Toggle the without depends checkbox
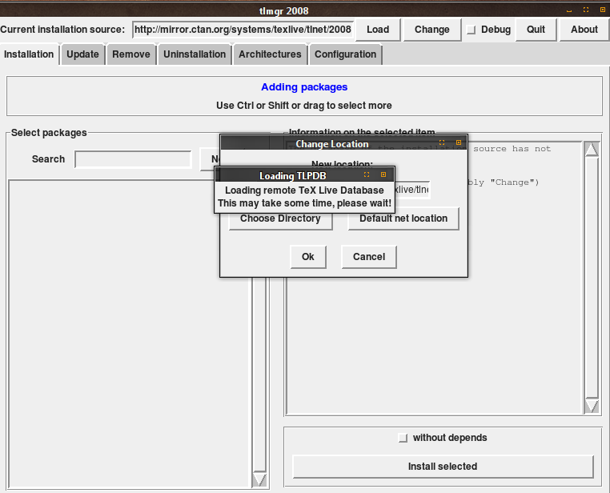 403,439
